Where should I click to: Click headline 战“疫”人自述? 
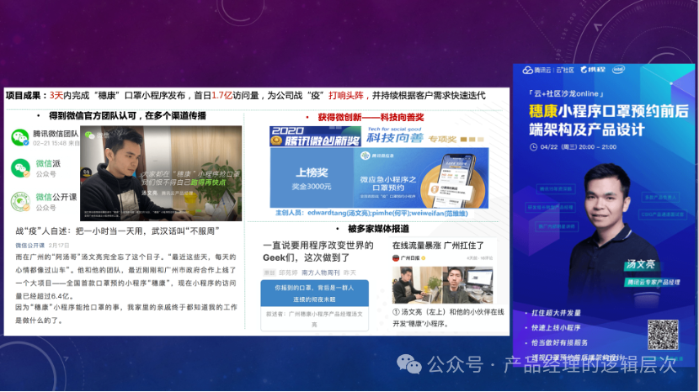[x=117, y=231]
